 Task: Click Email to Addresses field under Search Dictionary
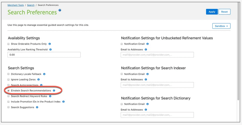(x=157, y=115)
